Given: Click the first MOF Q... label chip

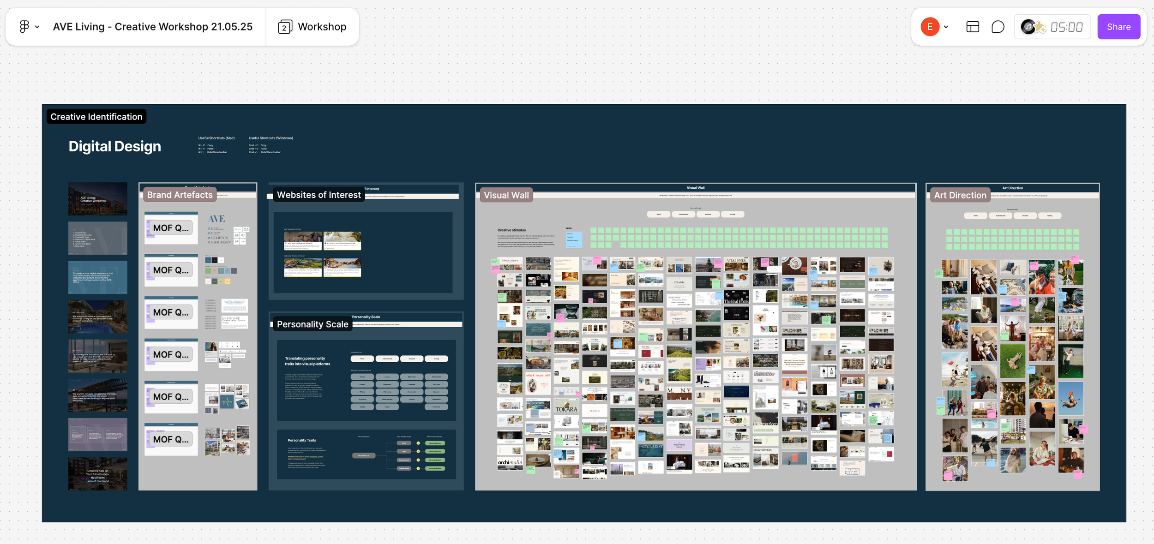Looking at the screenshot, I should click(x=171, y=228).
